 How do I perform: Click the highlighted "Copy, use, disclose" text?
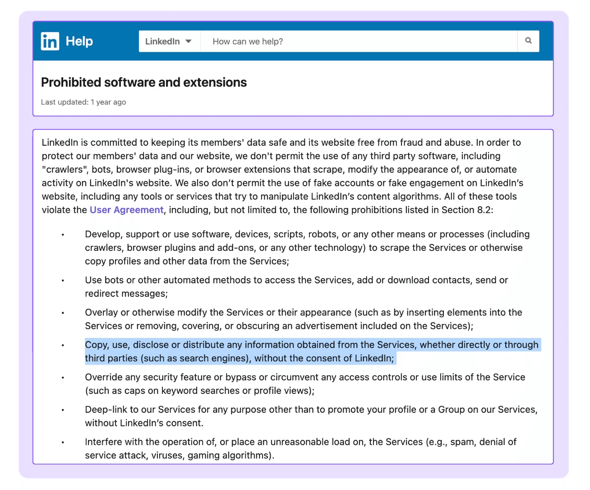312,351
